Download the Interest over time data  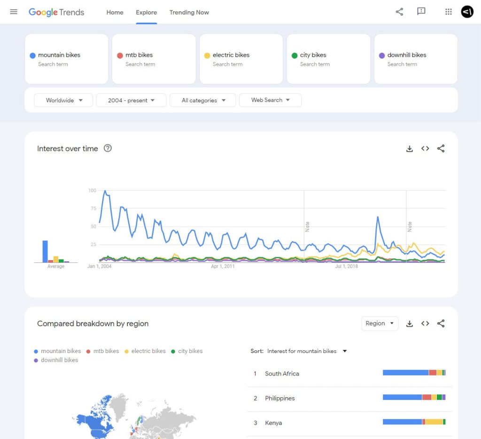409,148
